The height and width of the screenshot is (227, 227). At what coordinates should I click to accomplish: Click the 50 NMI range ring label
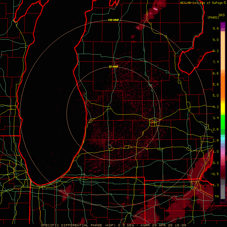tap(113, 67)
